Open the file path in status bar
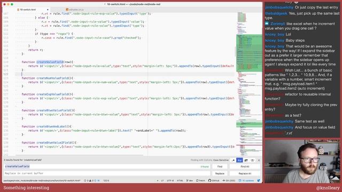Viewport: 342px width, 192px height. point(42,181)
